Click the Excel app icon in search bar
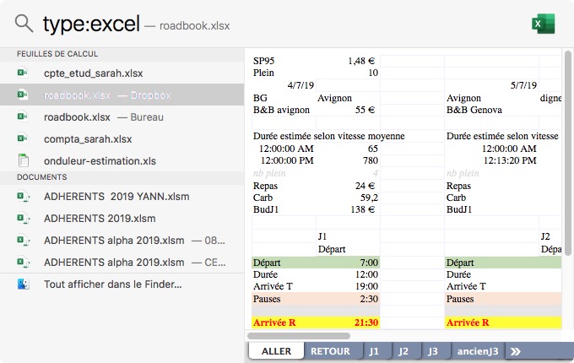The width and height of the screenshot is (574, 363). [543, 24]
